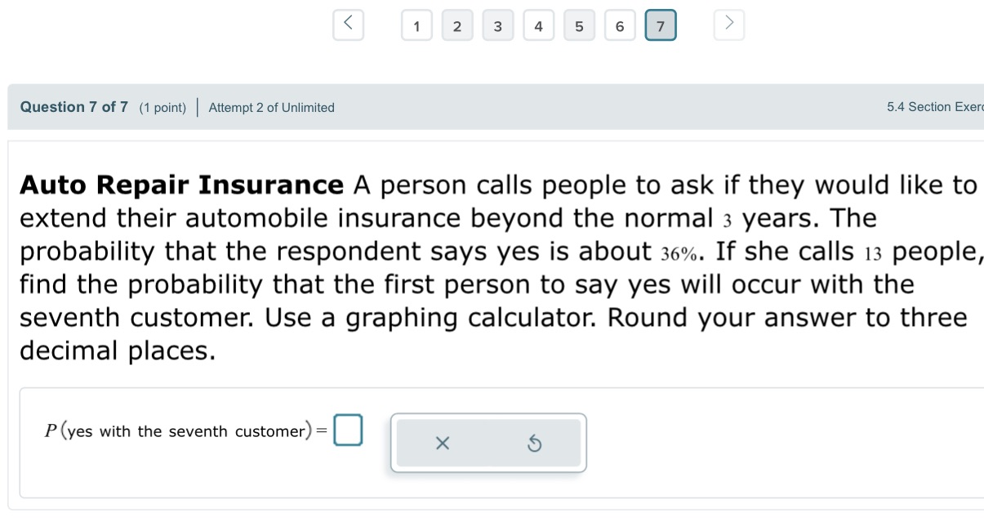The width and height of the screenshot is (984, 522).
Task: Click the probability answer input box
Action: (x=348, y=431)
